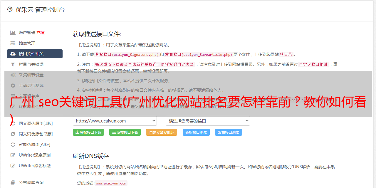Click the refresh icon for 同义词伪原创[2版]
Viewport: 376px width, 188px height.
click(x=13, y=134)
